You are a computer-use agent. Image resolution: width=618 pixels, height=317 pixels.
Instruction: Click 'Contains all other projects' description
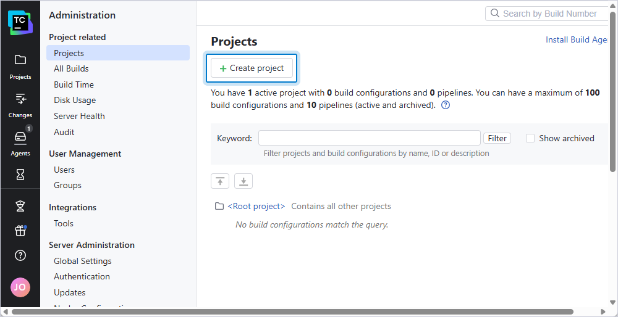pyautogui.click(x=341, y=206)
